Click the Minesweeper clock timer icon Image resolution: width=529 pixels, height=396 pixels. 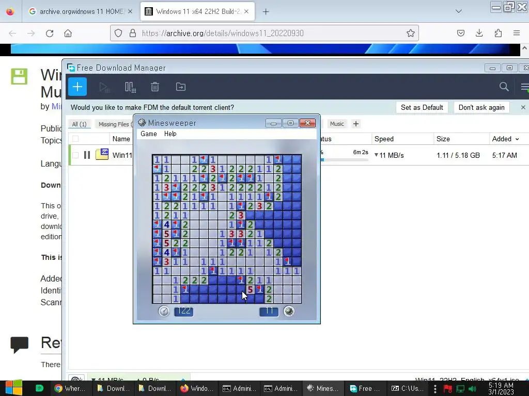164,311
